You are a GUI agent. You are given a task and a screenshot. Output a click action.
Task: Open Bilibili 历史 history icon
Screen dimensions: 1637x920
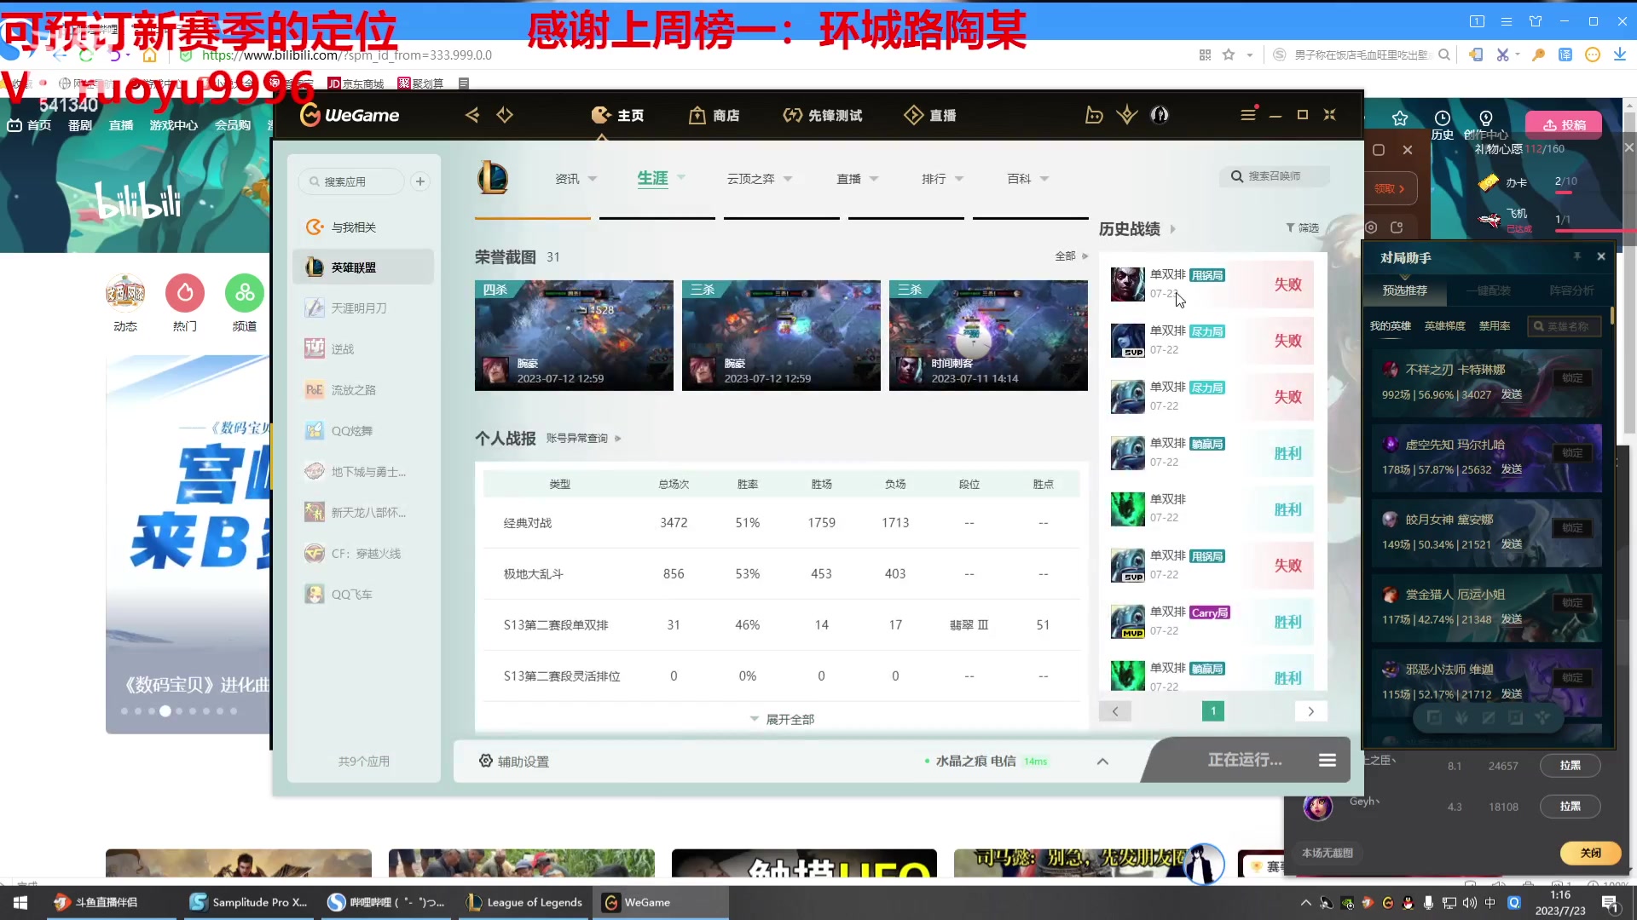(x=1442, y=125)
